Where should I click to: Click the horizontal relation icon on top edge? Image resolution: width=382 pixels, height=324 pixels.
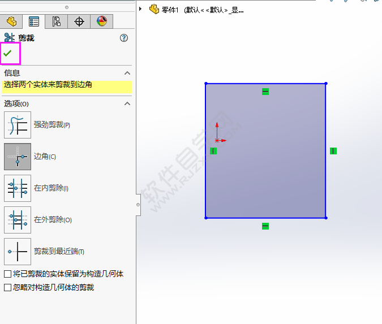click(x=265, y=92)
